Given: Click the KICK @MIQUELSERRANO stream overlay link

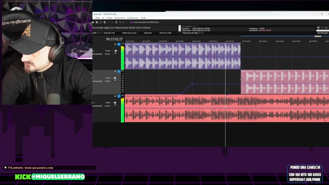Looking at the screenshot, I should [50, 177].
